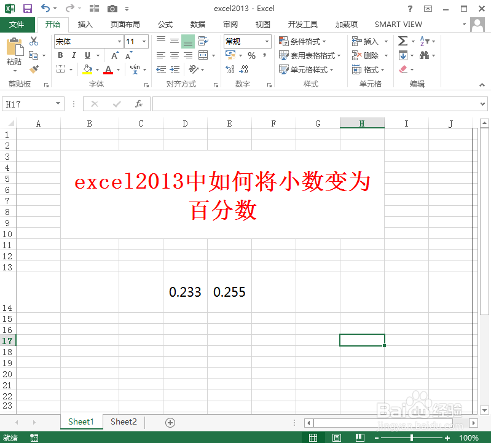
Task: Click the Decrease Decimal icon
Action: (x=243, y=69)
